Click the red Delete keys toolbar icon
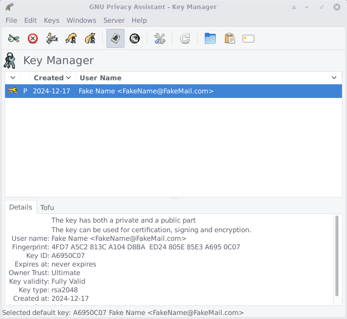This screenshot has height=319, width=347. 33,38
